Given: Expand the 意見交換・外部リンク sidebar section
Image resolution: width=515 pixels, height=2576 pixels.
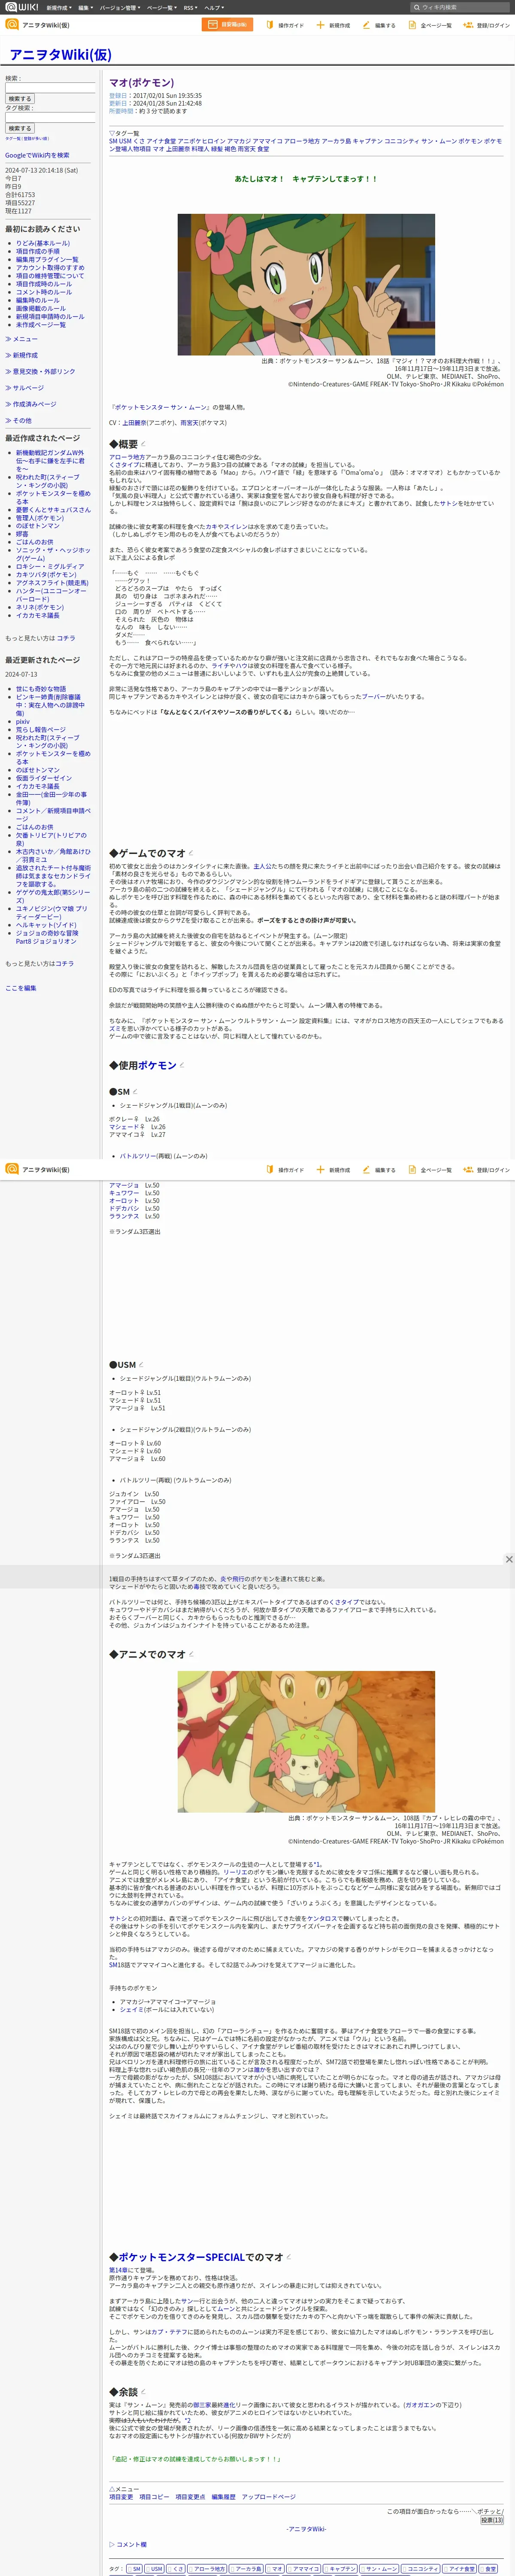Looking at the screenshot, I should pos(40,371).
